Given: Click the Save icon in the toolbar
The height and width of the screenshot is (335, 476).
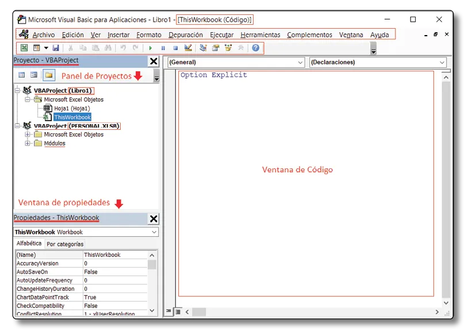Looking at the screenshot, I should (56, 48).
